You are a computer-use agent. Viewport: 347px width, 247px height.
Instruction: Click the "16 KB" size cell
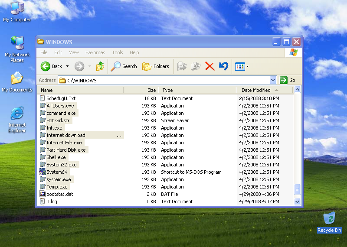point(150,98)
